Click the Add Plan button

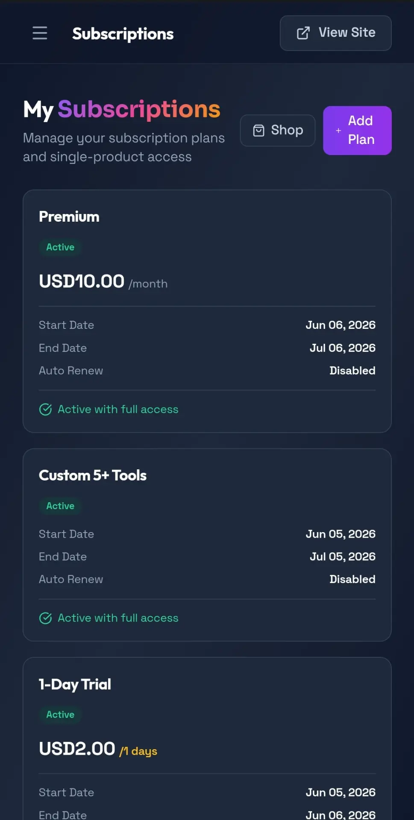[357, 130]
